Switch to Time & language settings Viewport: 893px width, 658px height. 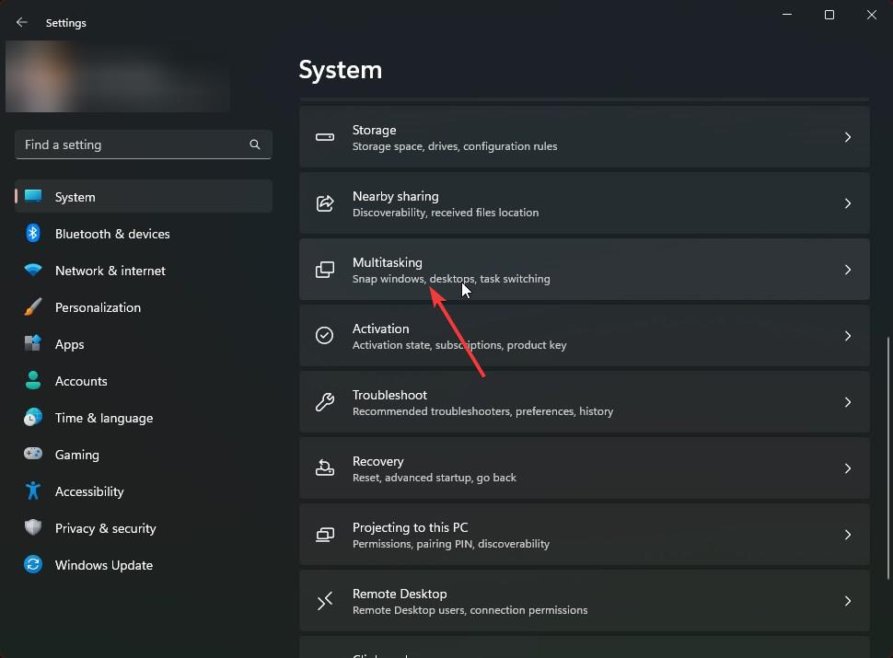click(103, 418)
